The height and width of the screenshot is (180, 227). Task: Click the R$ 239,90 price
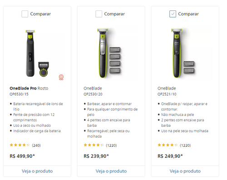click(96, 156)
